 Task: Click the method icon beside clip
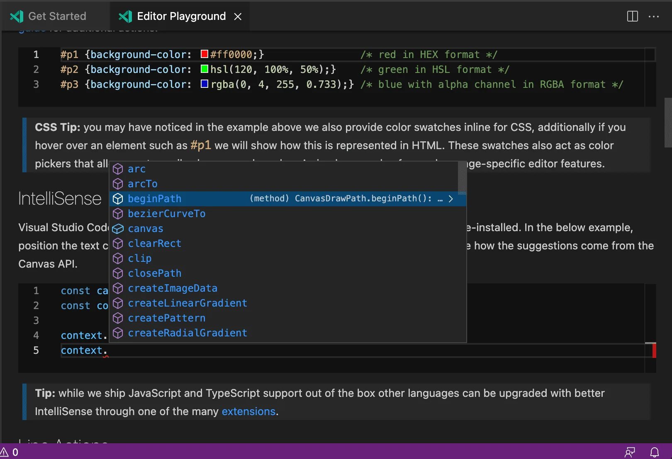[118, 258]
